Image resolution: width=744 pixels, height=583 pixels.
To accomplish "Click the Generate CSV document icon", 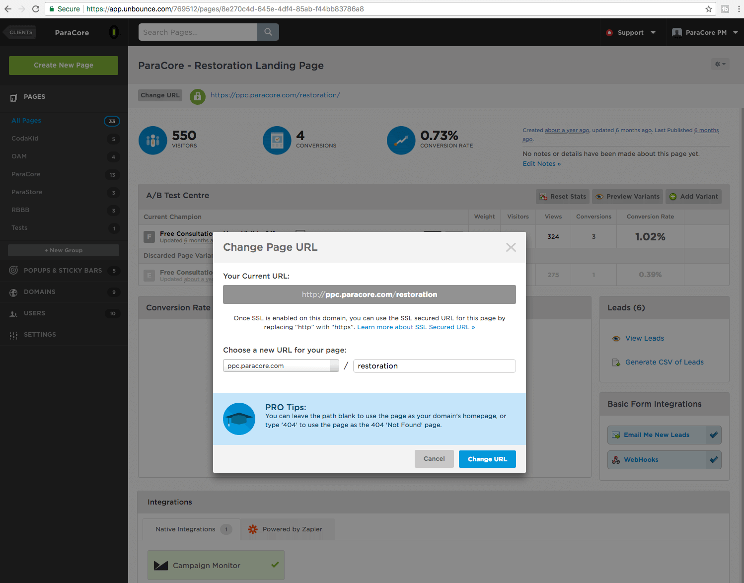I will tap(616, 363).
